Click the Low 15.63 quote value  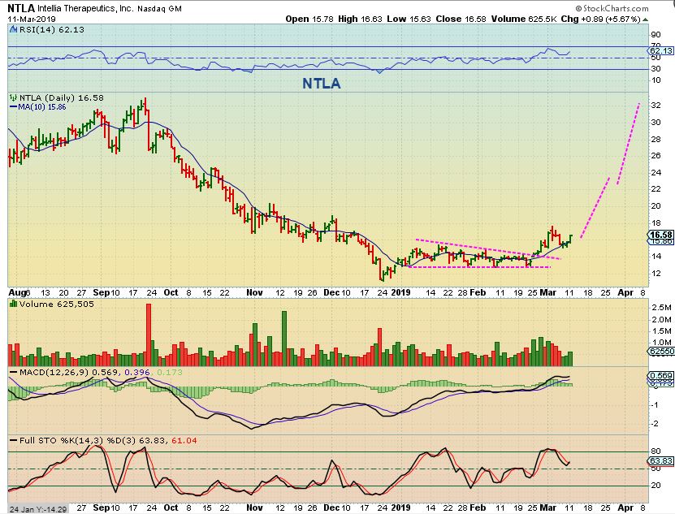coord(409,19)
